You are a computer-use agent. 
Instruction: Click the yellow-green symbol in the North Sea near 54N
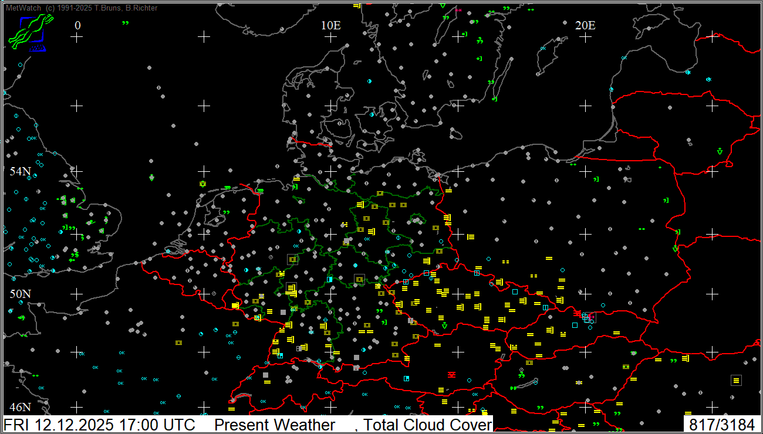pos(202,184)
